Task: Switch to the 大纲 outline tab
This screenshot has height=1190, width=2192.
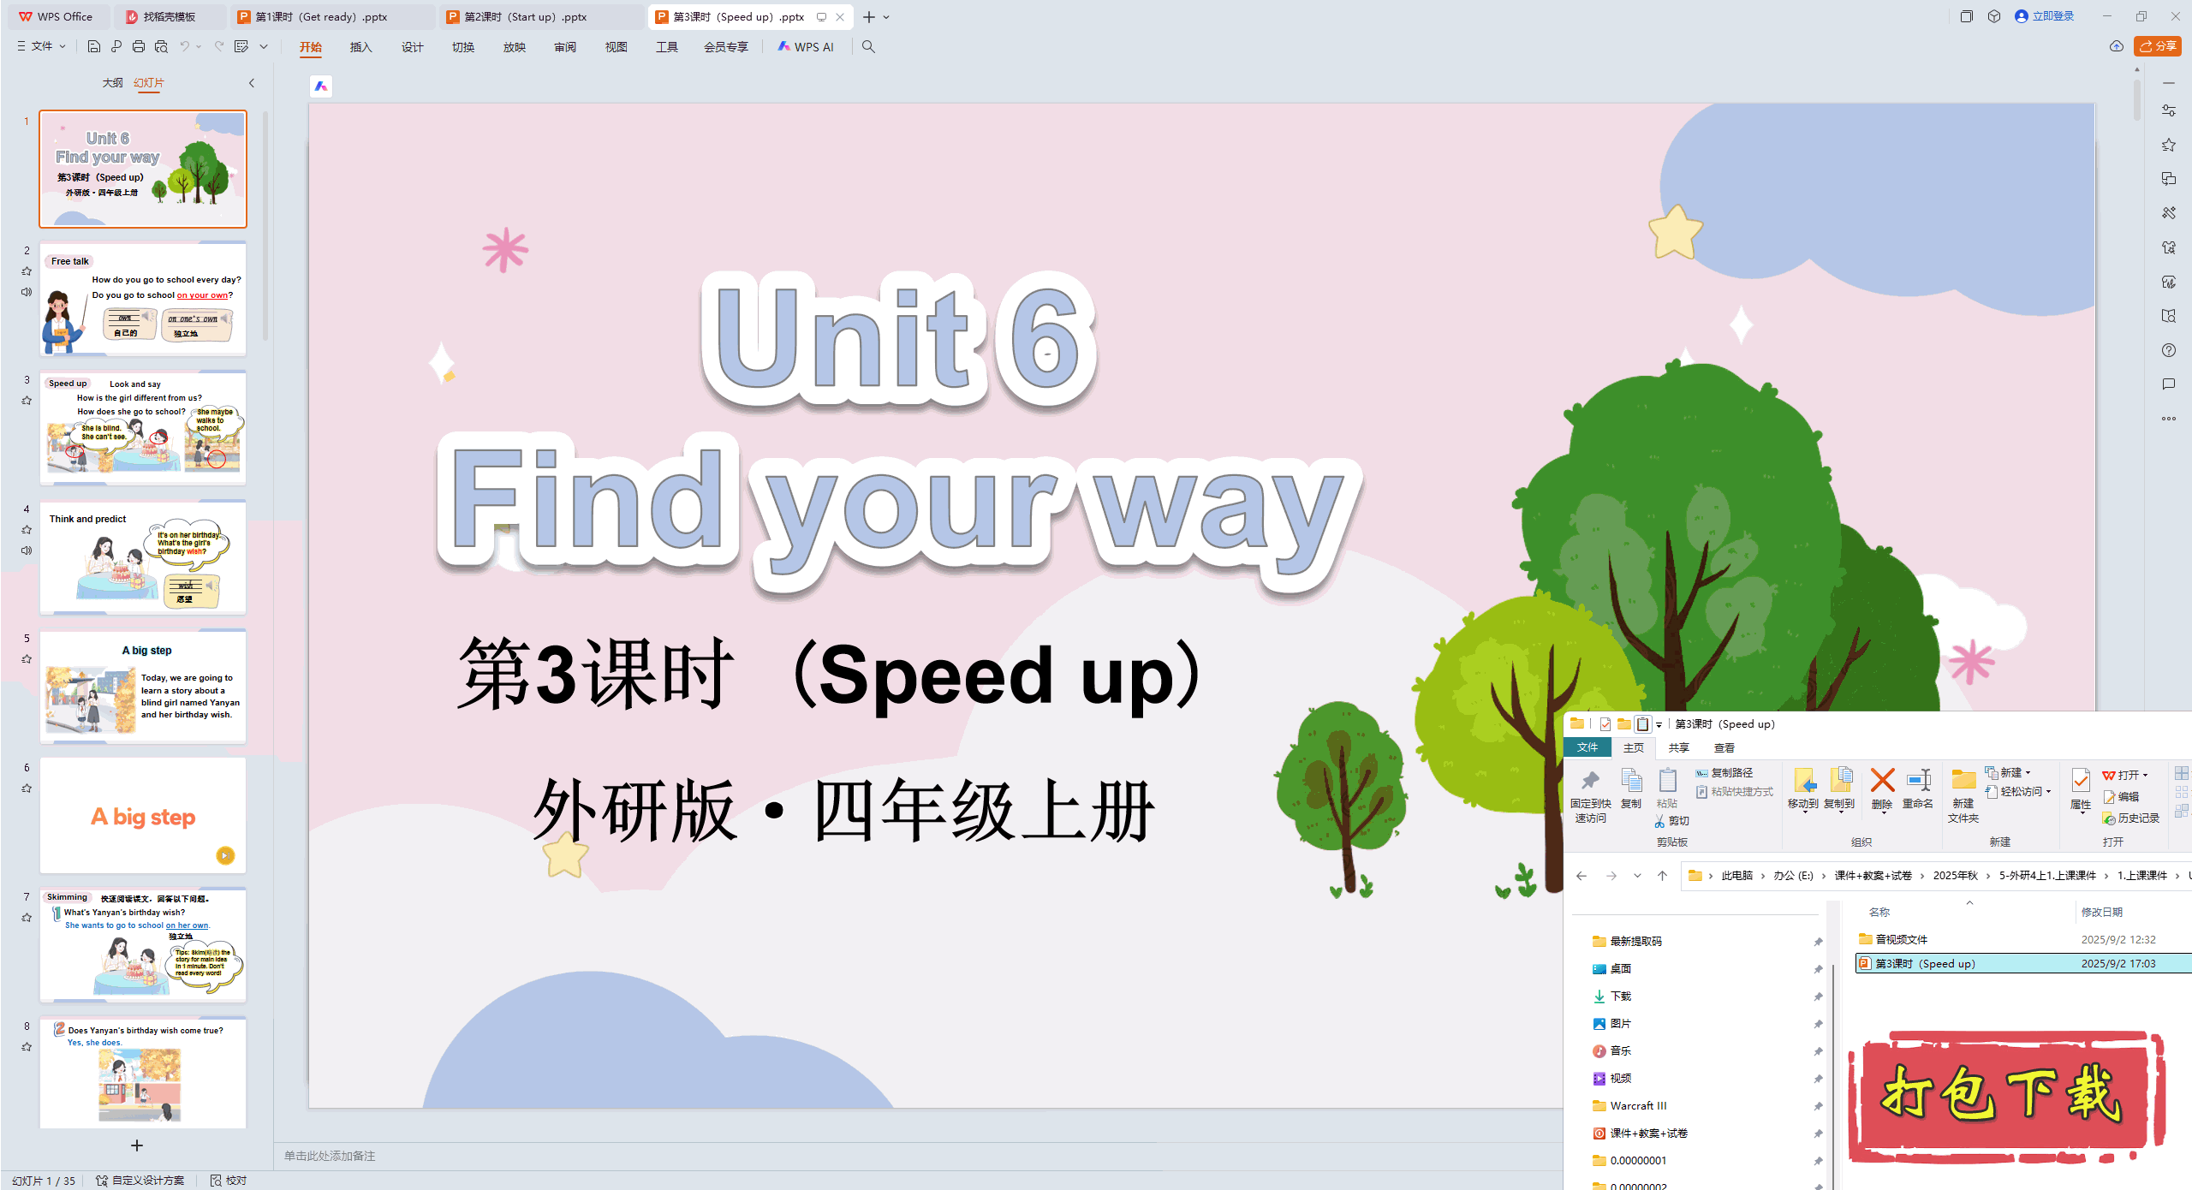Action: (112, 83)
